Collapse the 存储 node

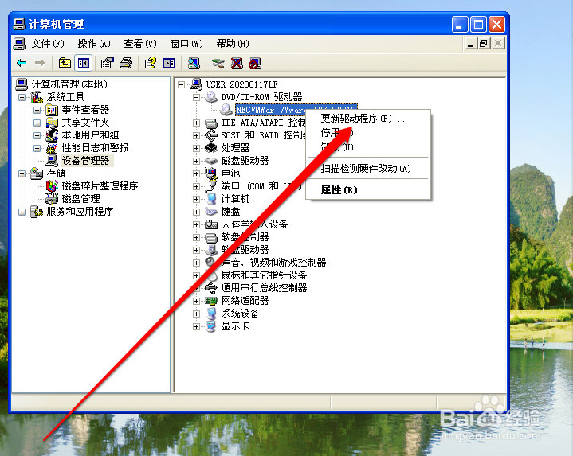[x=22, y=173]
